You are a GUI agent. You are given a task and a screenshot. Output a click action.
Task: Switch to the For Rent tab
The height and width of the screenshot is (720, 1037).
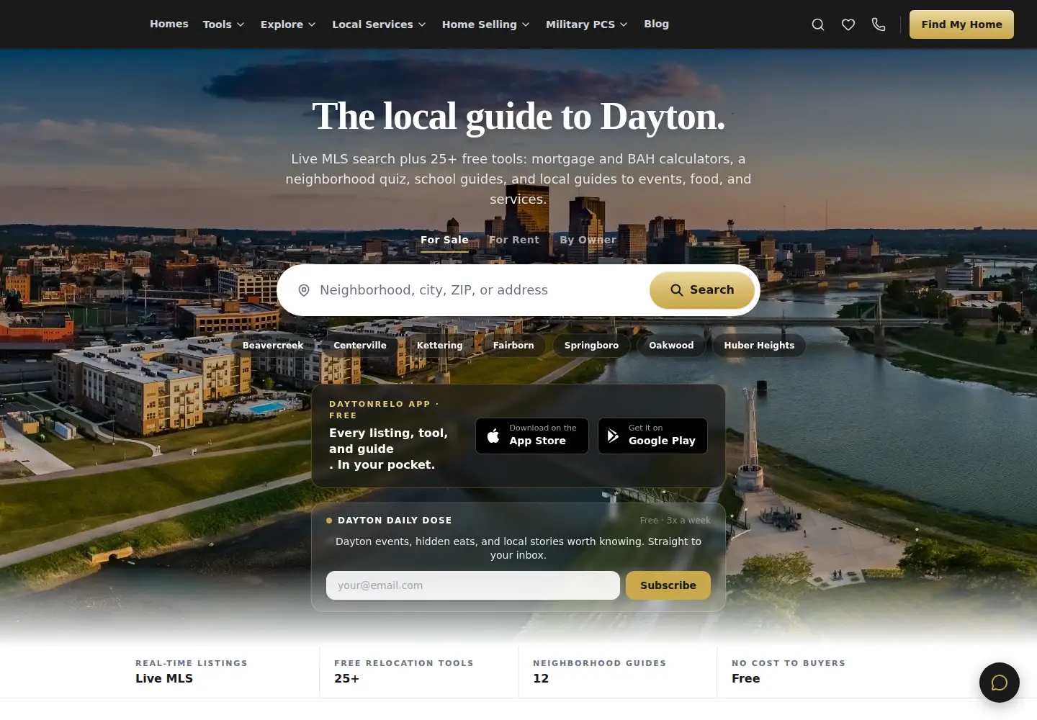coord(514,240)
